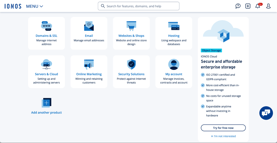Click the No costs for unused storage space text

(x=223, y=98)
